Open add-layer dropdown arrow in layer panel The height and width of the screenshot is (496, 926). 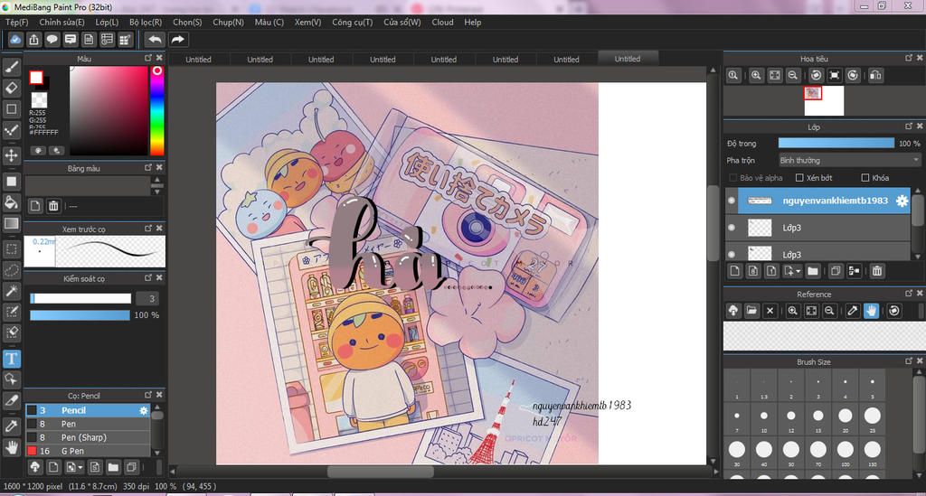798,271
